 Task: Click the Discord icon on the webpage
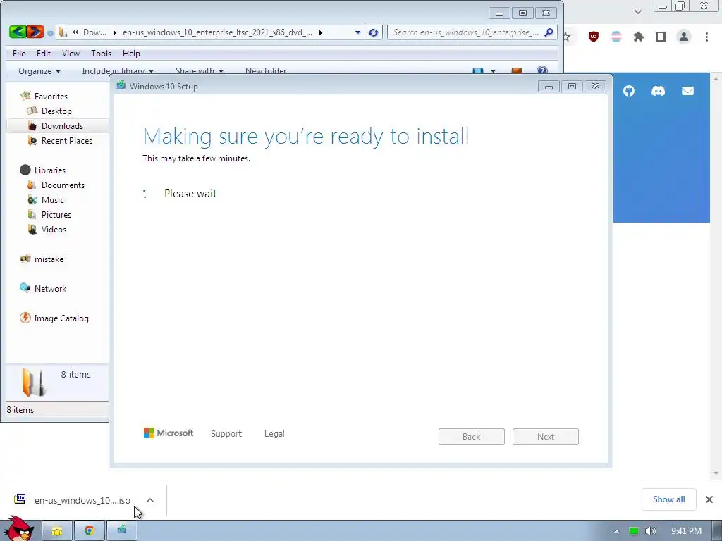pyautogui.click(x=658, y=91)
